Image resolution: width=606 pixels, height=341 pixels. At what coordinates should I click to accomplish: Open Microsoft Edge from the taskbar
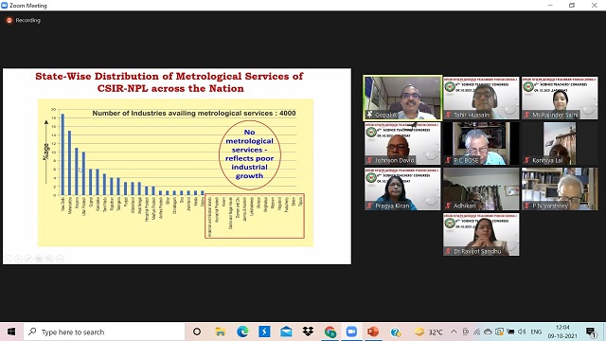tap(242, 332)
